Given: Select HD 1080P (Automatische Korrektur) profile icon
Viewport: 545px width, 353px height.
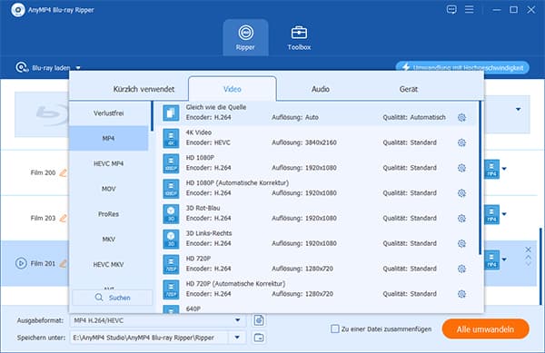Looking at the screenshot, I should coord(171,189).
